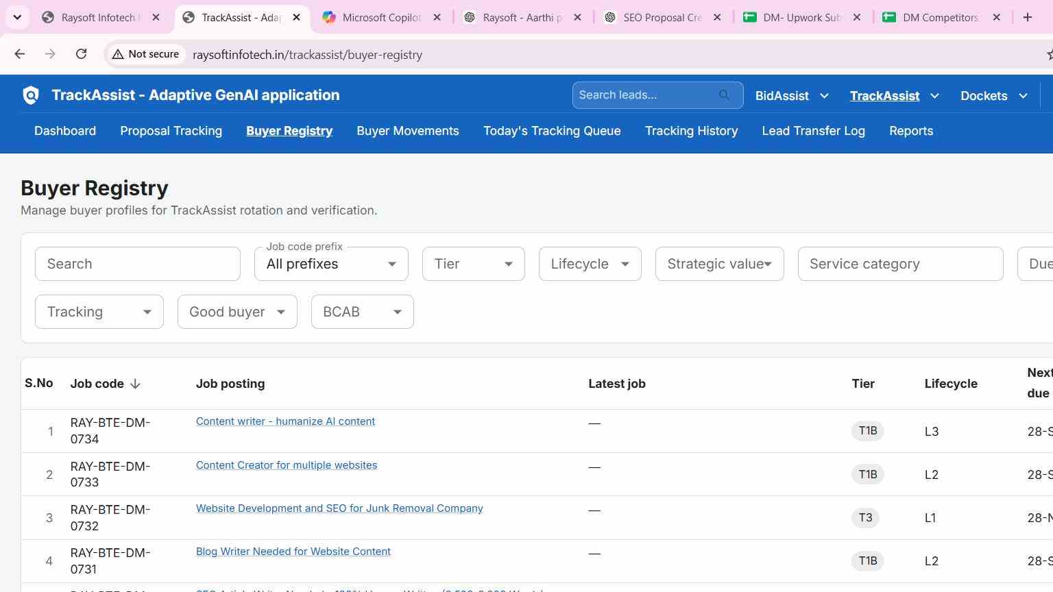Image resolution: width=1053 pixels, height=592 pixels.
Task: Switch to the Proposal Tracking tab
Action: coord(171,131)
